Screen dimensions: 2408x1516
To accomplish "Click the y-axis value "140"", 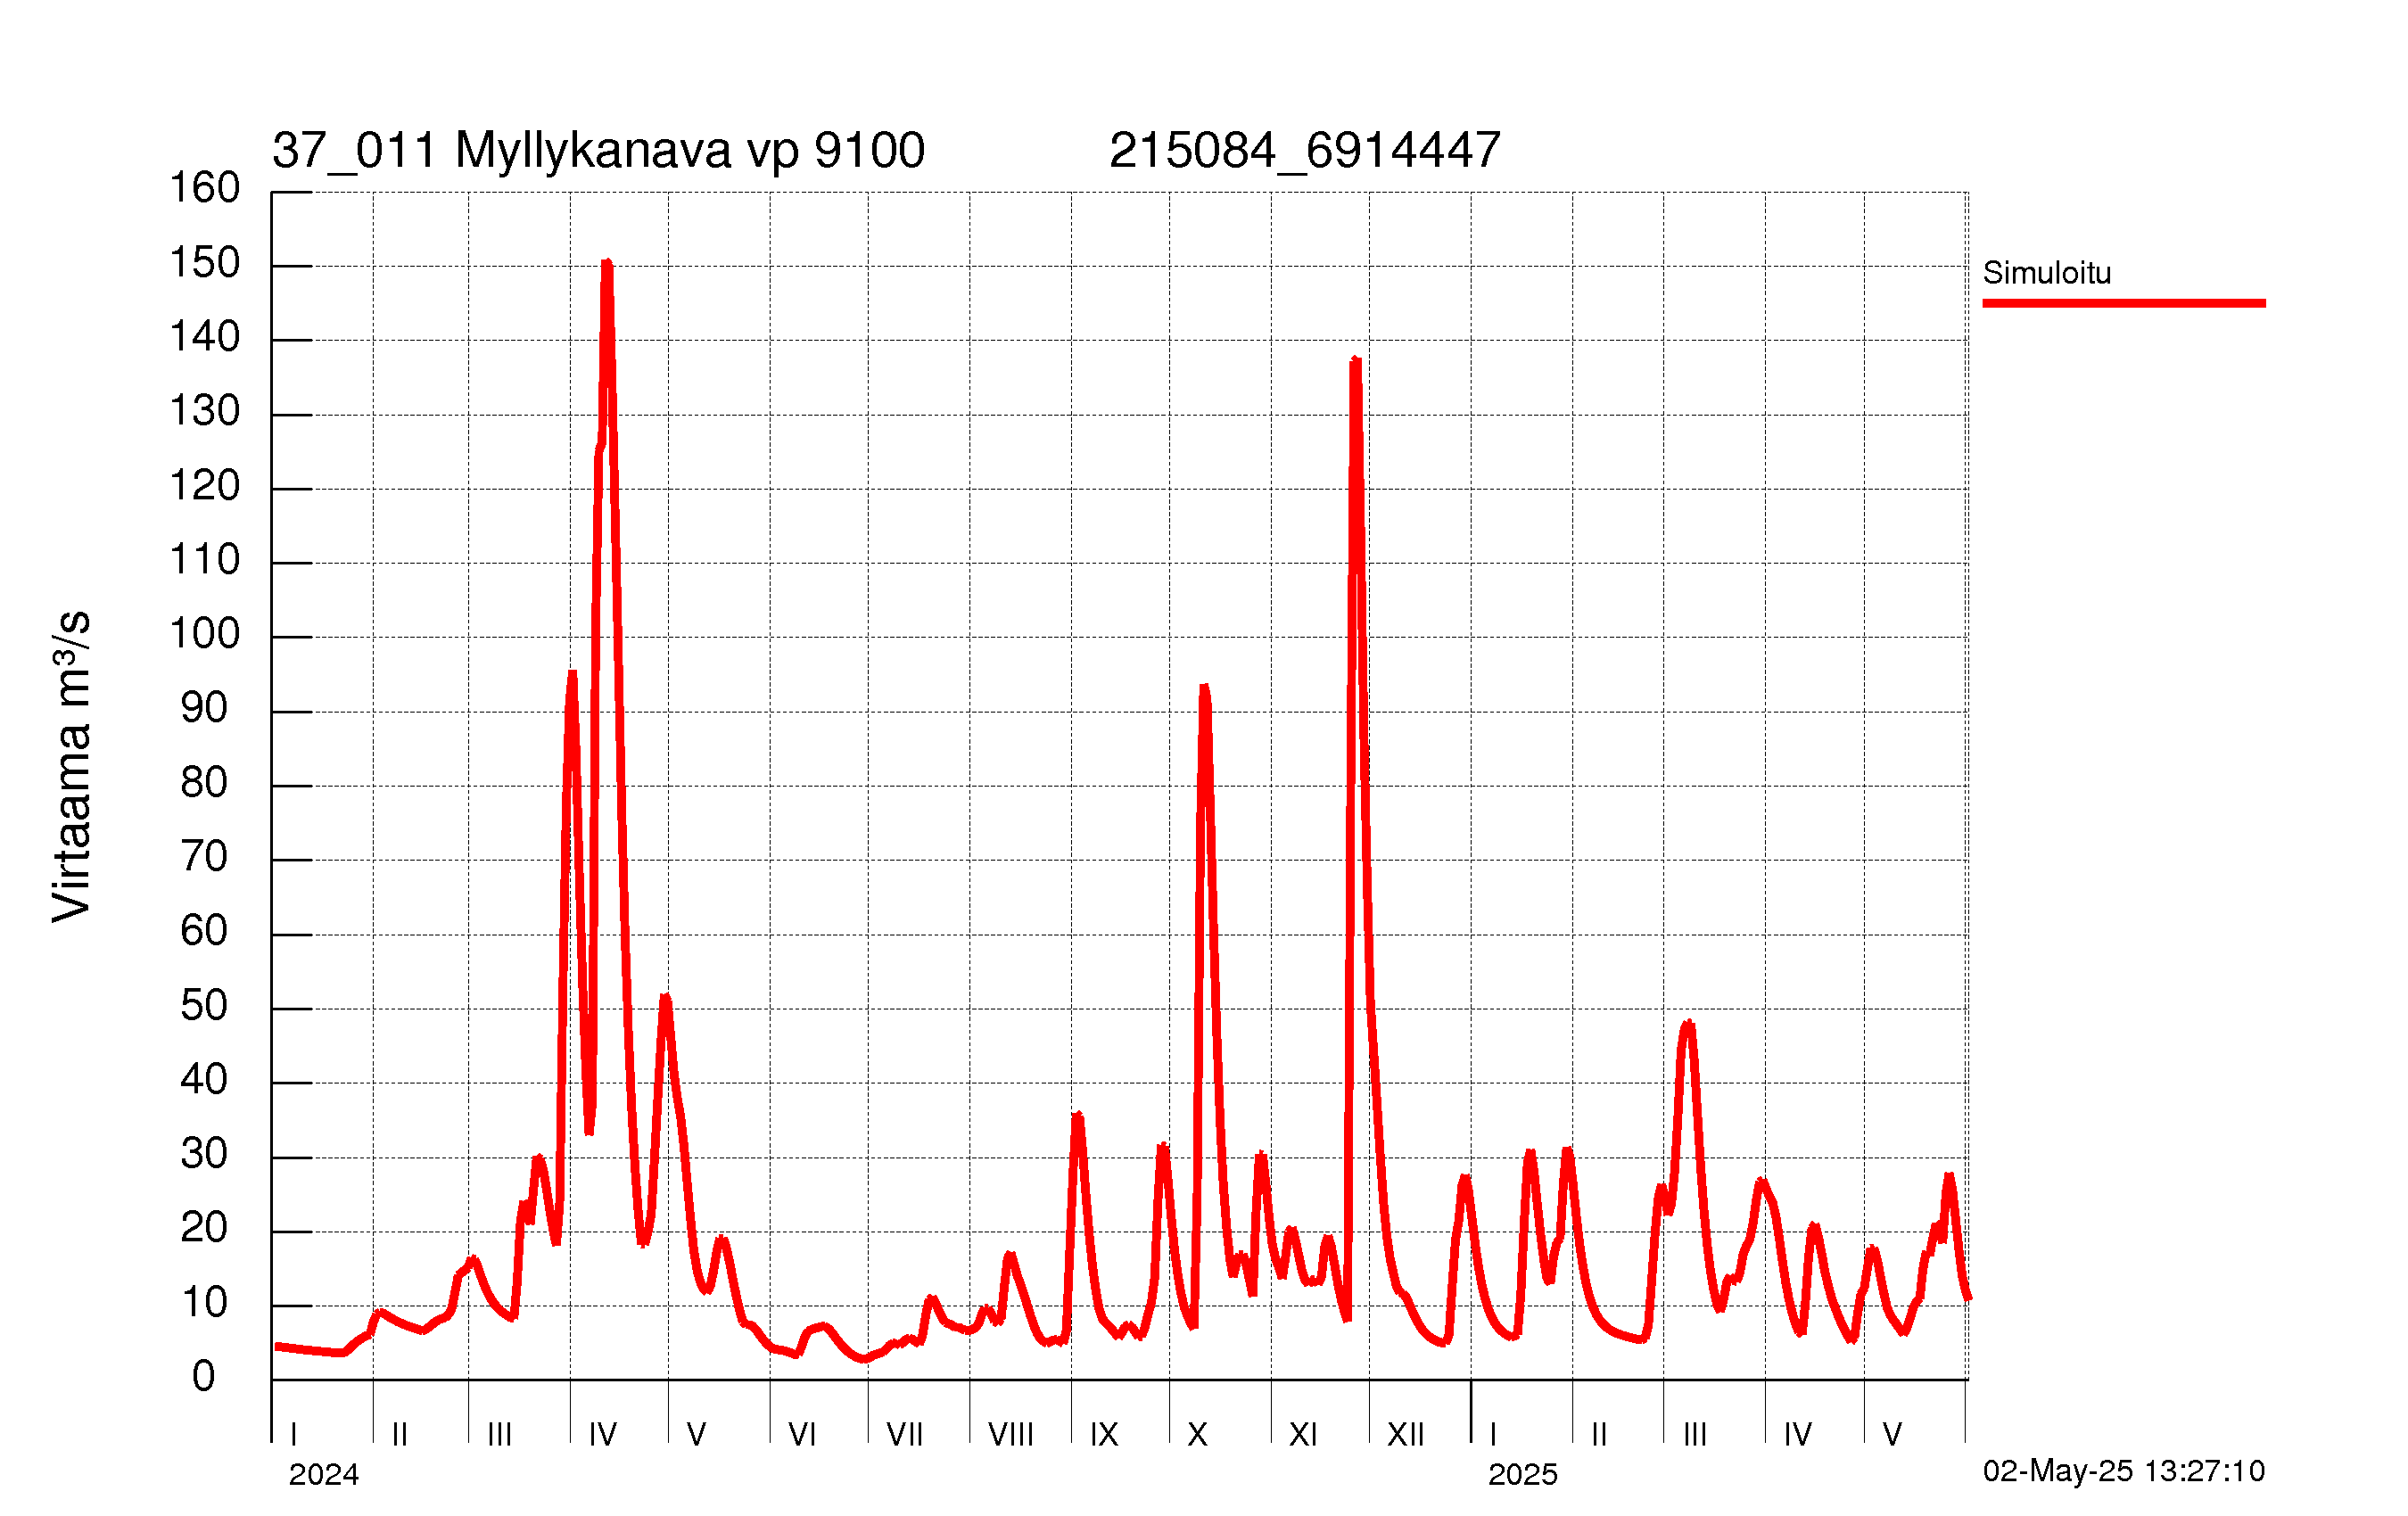I will point(204,337).
